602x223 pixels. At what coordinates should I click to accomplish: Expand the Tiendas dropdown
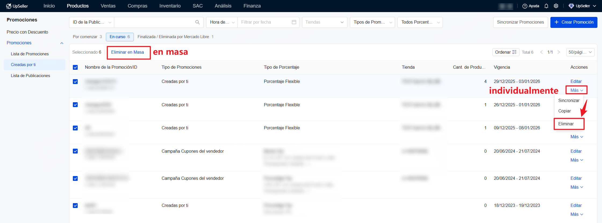(324, 22)
